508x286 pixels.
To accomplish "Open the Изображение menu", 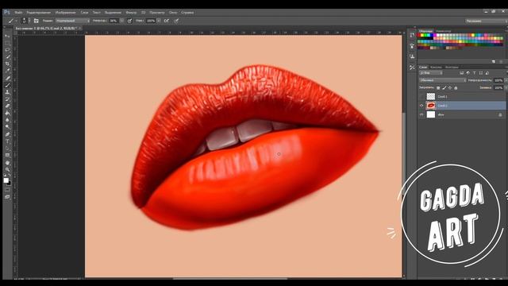I will pos(66,13).
